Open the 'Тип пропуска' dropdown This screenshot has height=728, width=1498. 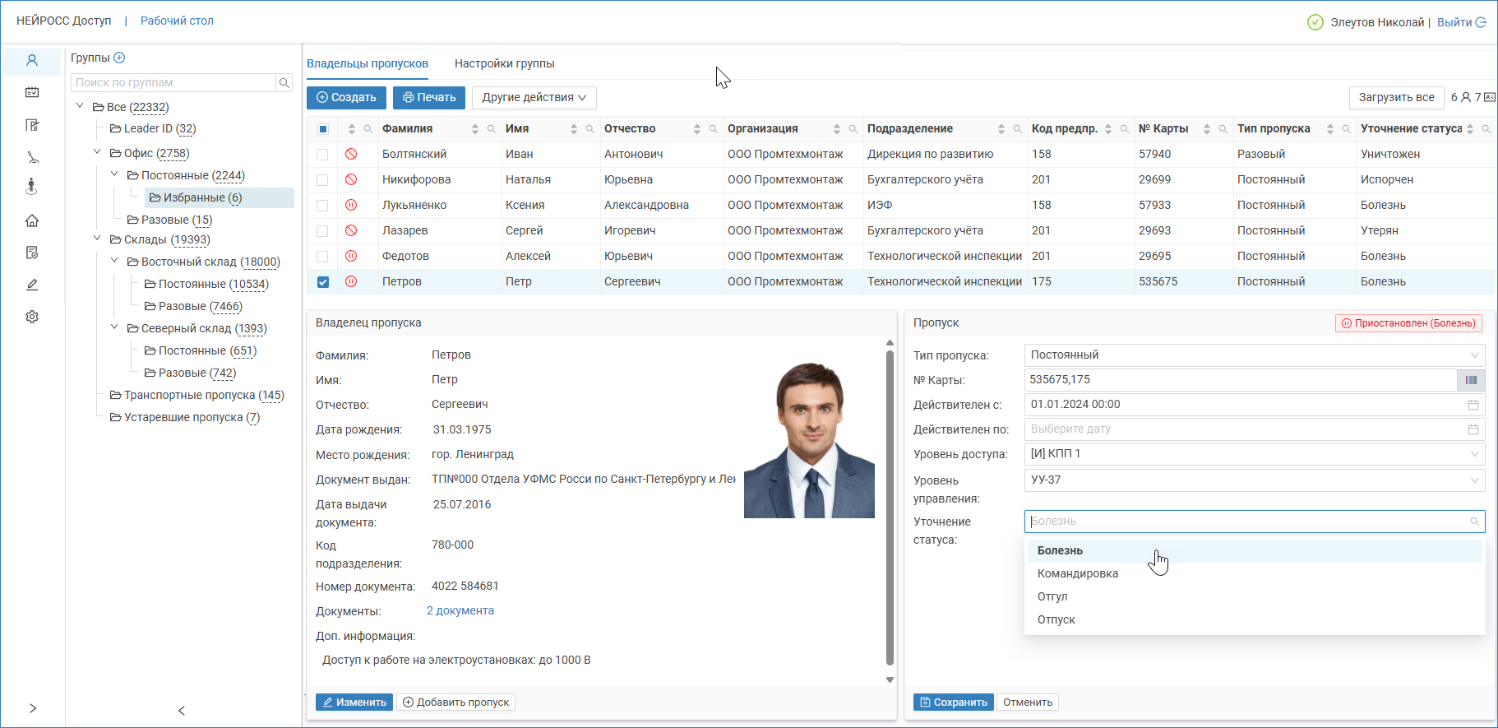(1254, 355)
